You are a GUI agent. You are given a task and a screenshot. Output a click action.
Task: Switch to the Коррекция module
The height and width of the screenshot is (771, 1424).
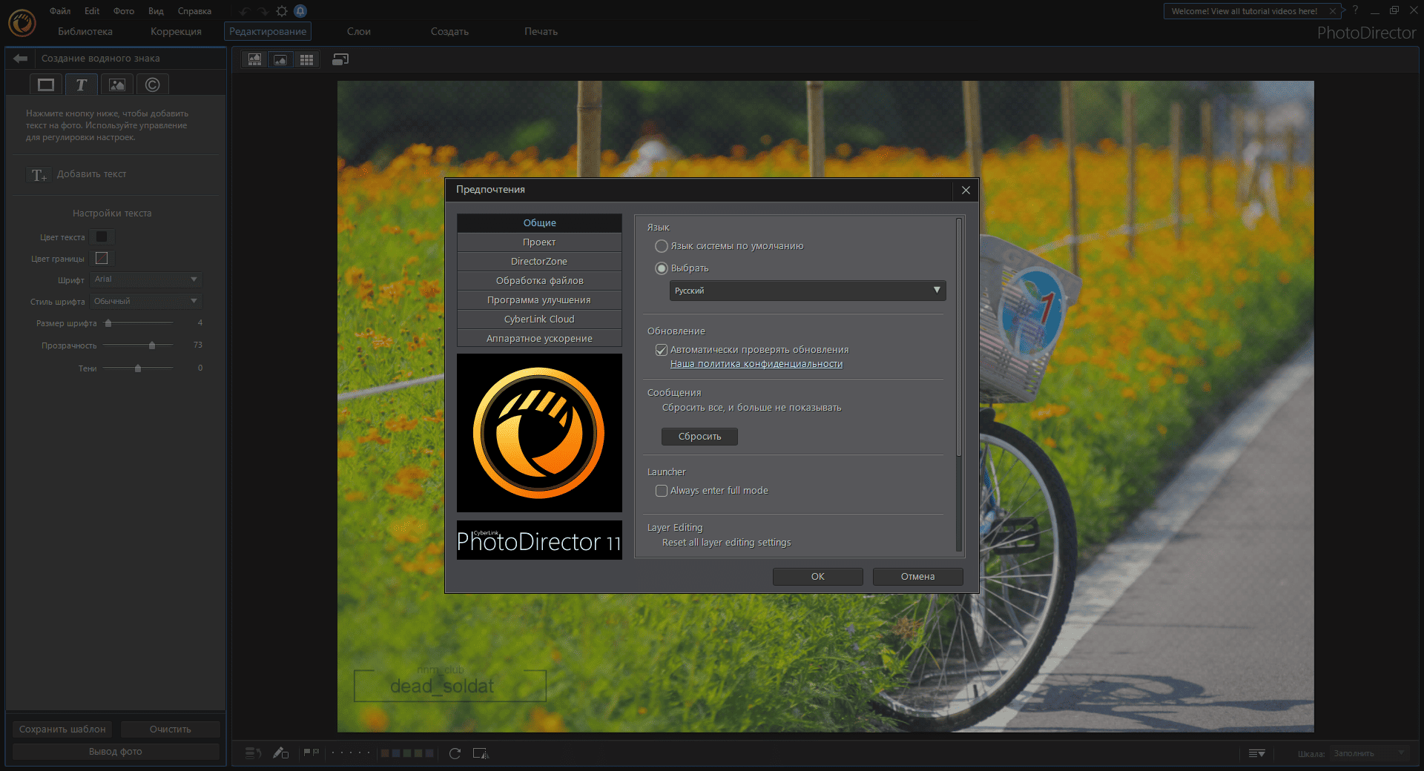176,31
